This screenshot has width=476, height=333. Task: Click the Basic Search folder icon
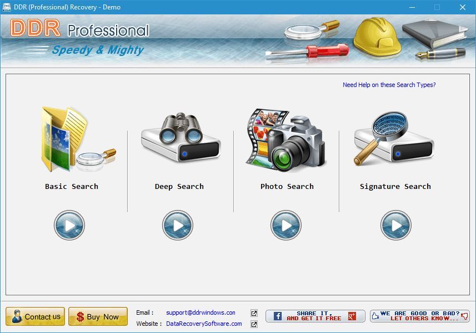78,140
